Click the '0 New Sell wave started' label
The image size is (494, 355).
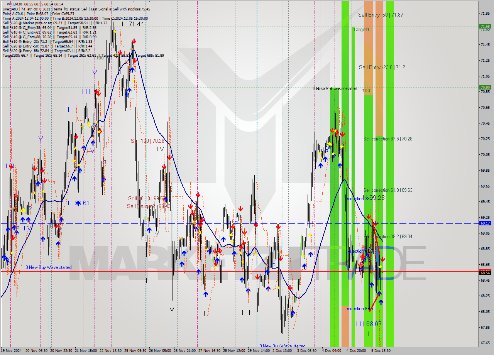click(335, 89)
